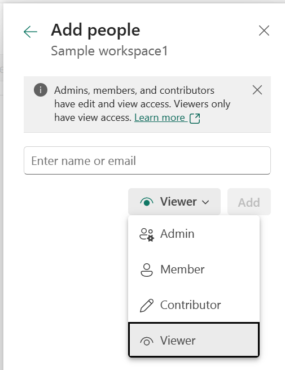Screen dimensions: 285x370
Task: Click the external link icon after Learn more
Action: tap(195, 118)
